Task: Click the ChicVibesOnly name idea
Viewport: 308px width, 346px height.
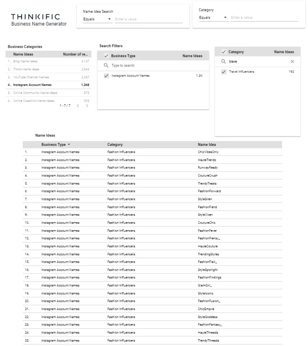Action: tap(208, 152)
